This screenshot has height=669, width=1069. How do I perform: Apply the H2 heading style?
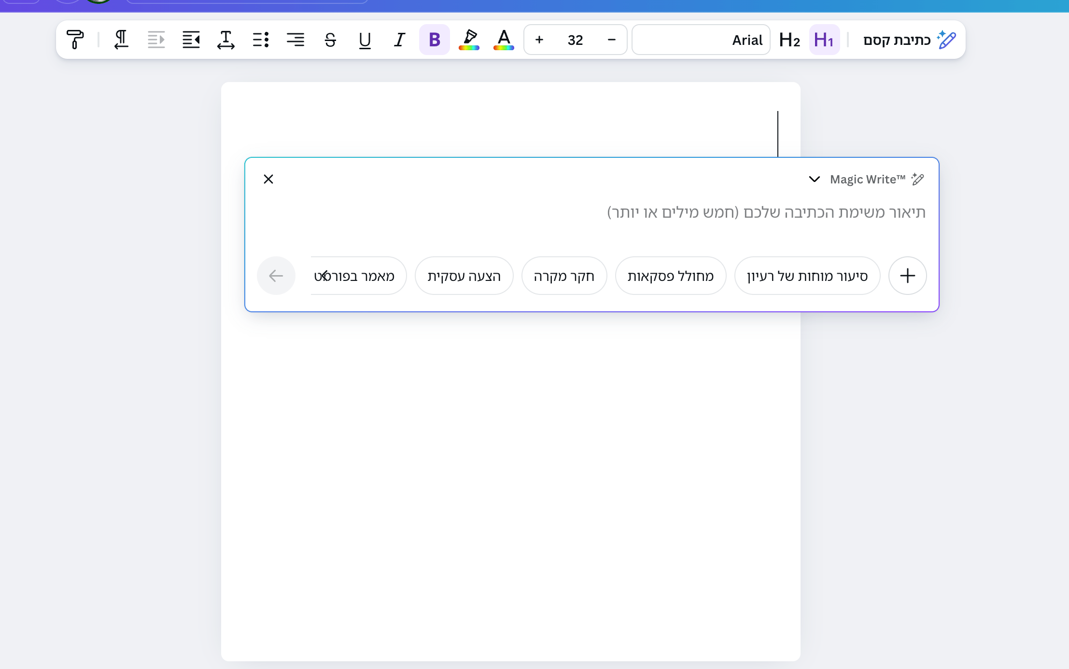(x=789, y=40)
